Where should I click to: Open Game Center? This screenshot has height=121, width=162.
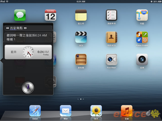[x=142, y=37]
